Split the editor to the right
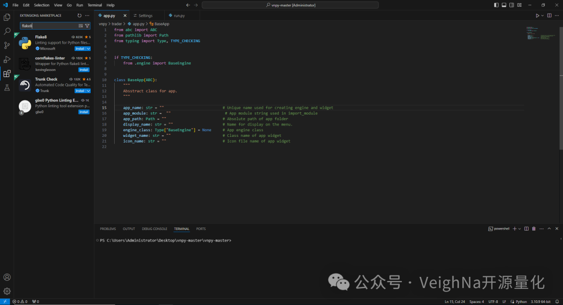Screen dimensions: 563x305 click(x=549, y=16)
